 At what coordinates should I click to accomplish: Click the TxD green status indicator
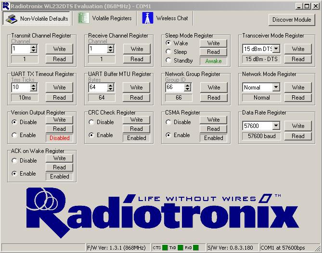pos(180,248)
